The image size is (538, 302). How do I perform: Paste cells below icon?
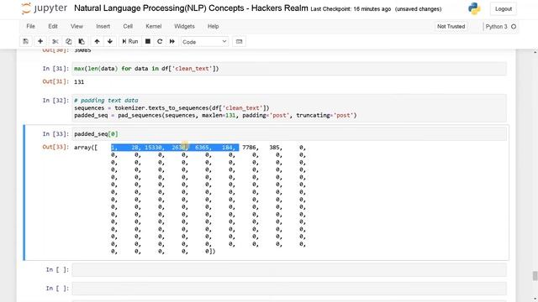click(x=82, y=41)
